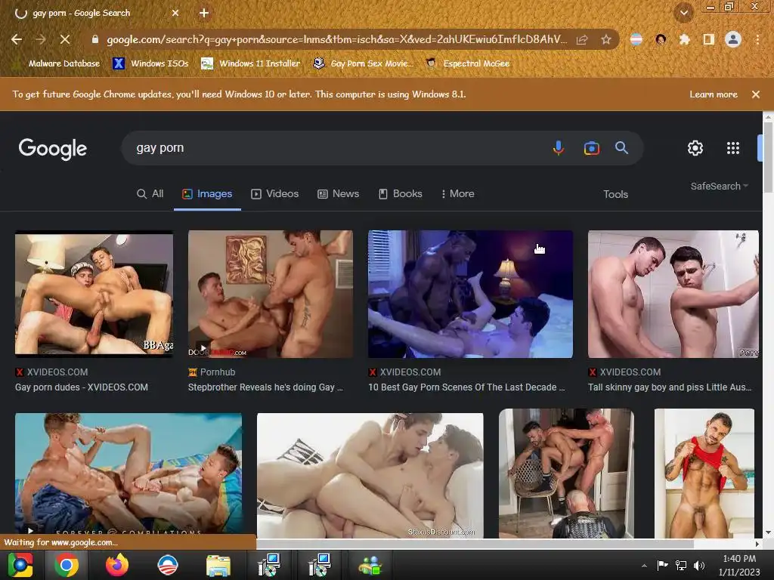Image resolution: width=774 pixels, height=580 pixels.
Task: Click the Google logo
Action: [x=53, y=149]
